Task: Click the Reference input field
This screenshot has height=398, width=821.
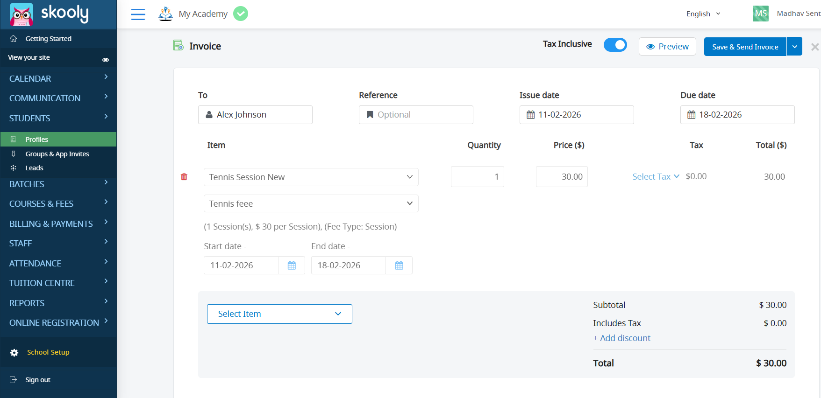Action: pyautogui.click(x=416, y=115)
